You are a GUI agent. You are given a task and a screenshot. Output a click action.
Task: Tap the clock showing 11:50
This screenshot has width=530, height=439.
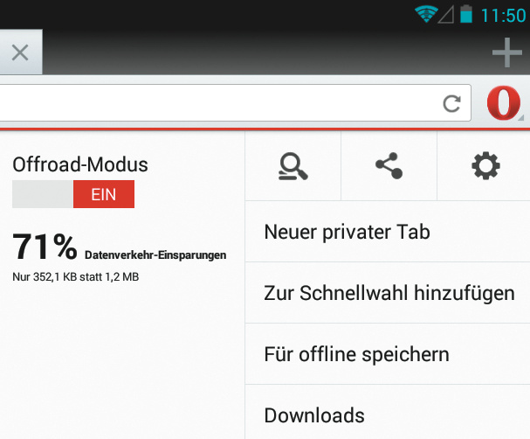(x=503, y=15)
